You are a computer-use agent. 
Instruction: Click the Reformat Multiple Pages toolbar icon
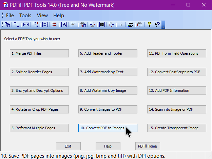click(x=45, y=25)
